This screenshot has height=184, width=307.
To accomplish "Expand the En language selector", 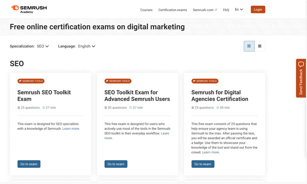I will (239, 9).
